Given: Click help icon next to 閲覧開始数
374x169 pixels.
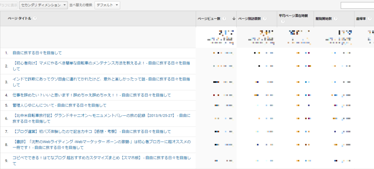Looking at the screenshot, I should click(336, 19).
